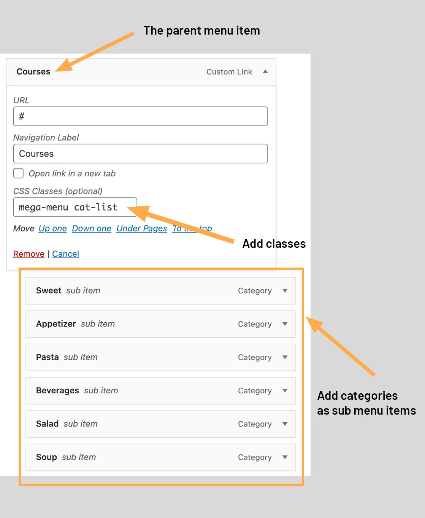
Task: Collapse the Courses custom link panel
Action: pyautogui.click(x=265, y=71)
